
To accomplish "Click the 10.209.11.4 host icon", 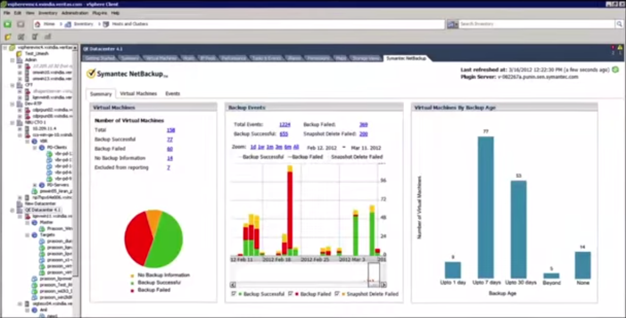I will [x=27, y=129].
